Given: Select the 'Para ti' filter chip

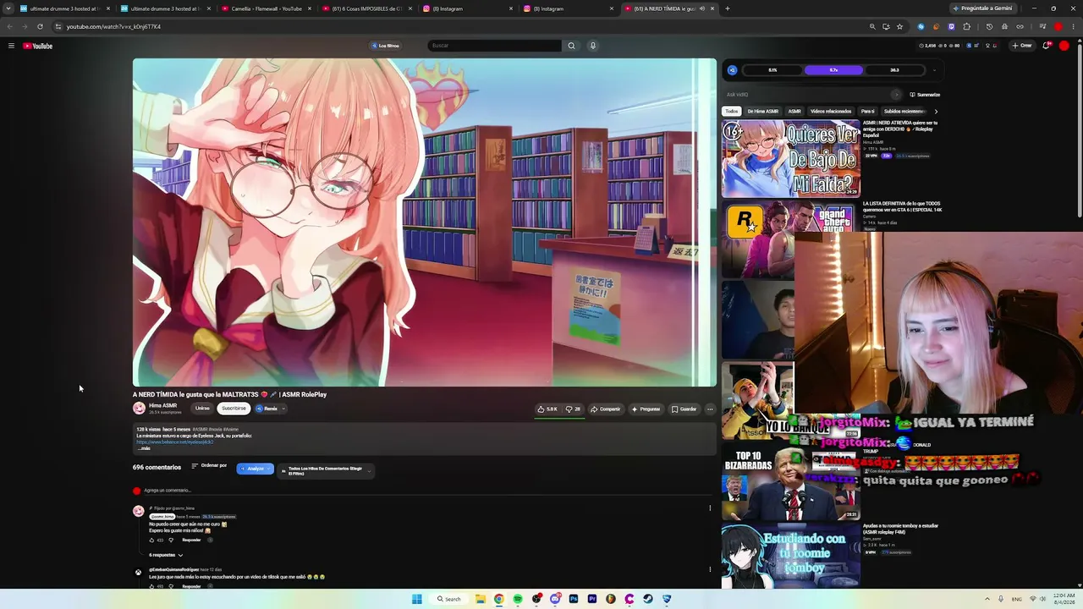Looking at the screenshot, I should [x=868, y=112].
